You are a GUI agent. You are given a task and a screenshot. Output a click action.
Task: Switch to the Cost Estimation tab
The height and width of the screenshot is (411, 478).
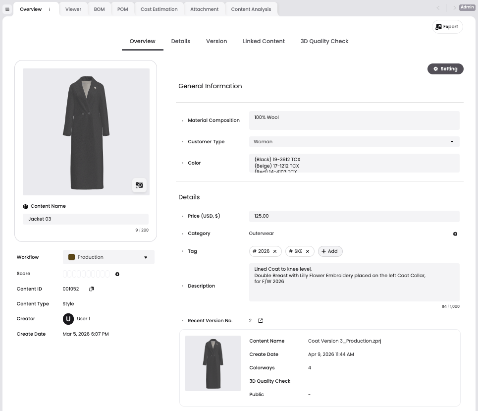pos(159,9)
